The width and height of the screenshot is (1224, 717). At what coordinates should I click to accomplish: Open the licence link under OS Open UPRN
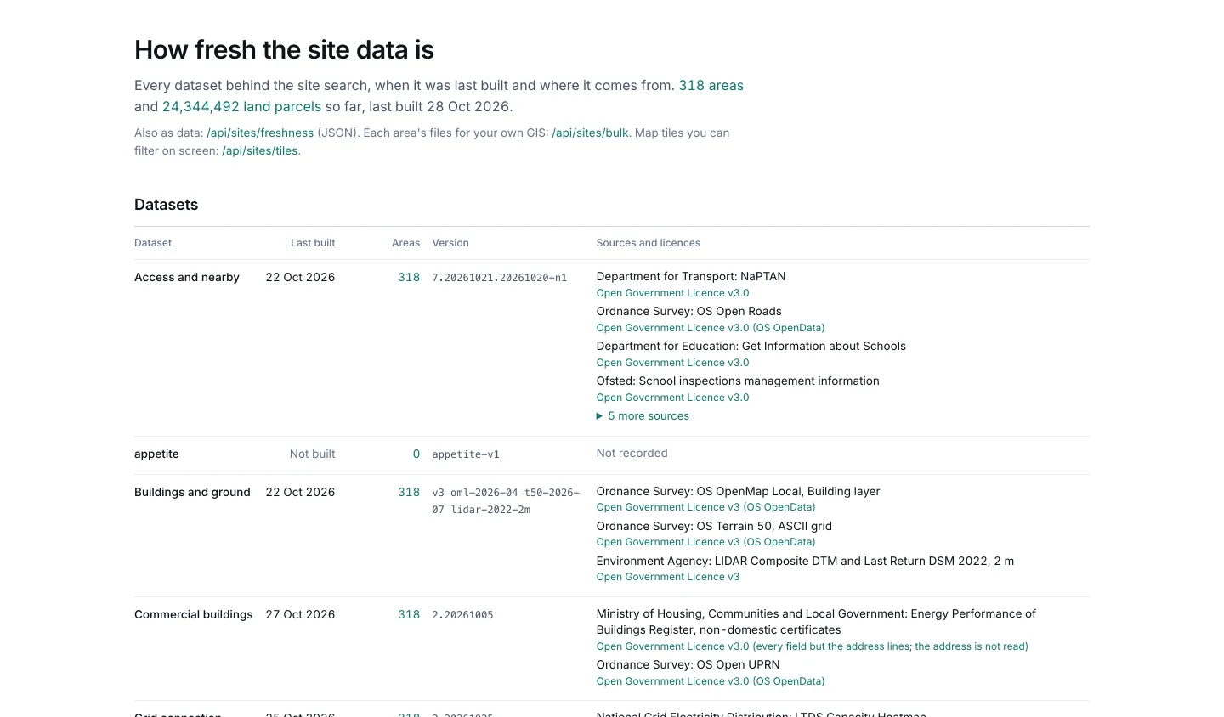click(711, 681)
